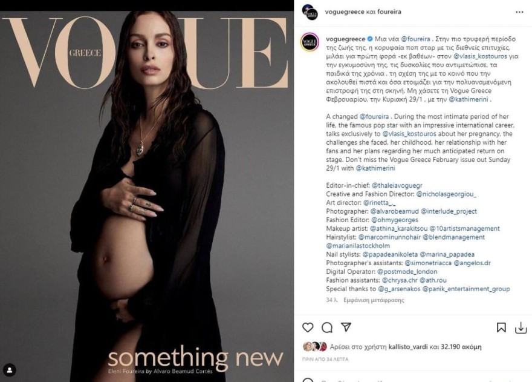Click the Vogue Greece cover photo

tap(147, 196)
